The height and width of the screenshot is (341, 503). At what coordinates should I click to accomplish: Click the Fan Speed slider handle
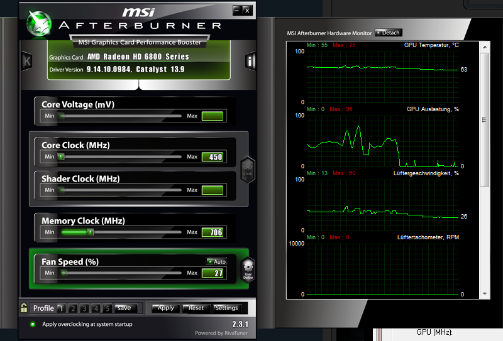coord(64,273)
